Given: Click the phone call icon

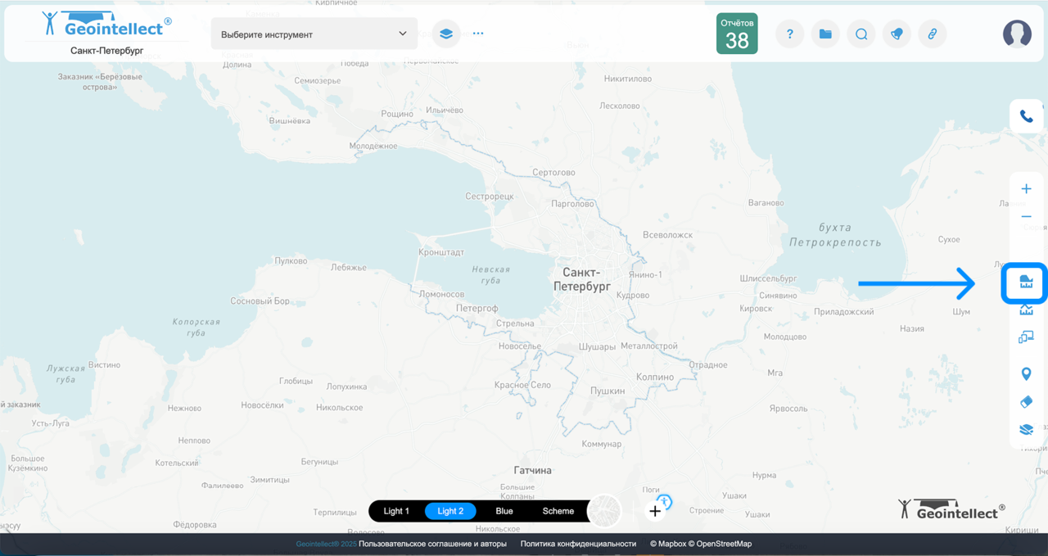Looking at the screenshot, I should pos(1026,116).
